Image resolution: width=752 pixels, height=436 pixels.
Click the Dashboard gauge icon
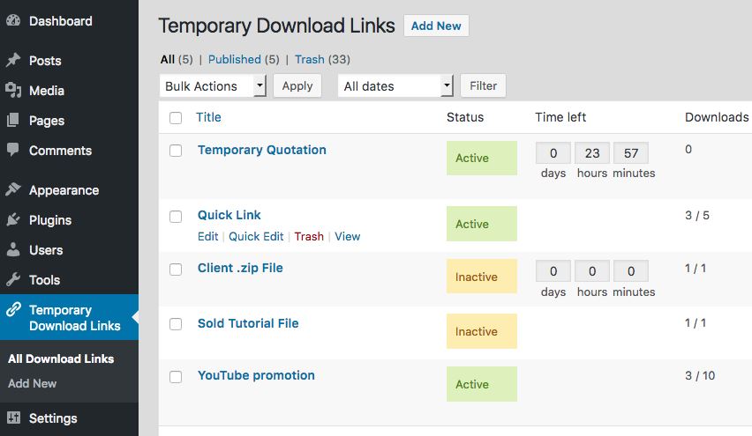(13, 20)
